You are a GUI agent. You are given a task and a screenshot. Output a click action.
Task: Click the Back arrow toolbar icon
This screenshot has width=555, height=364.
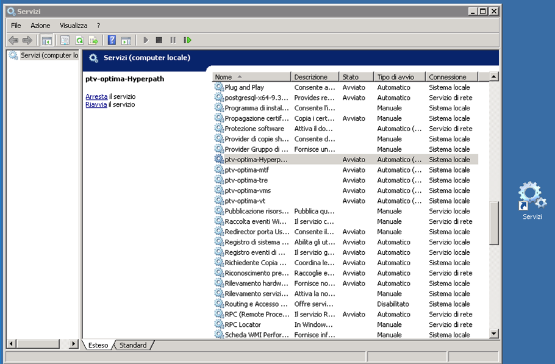point(13,40)
